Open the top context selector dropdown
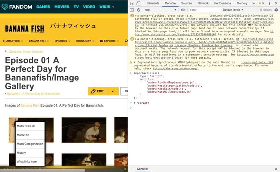 [160, 10]
